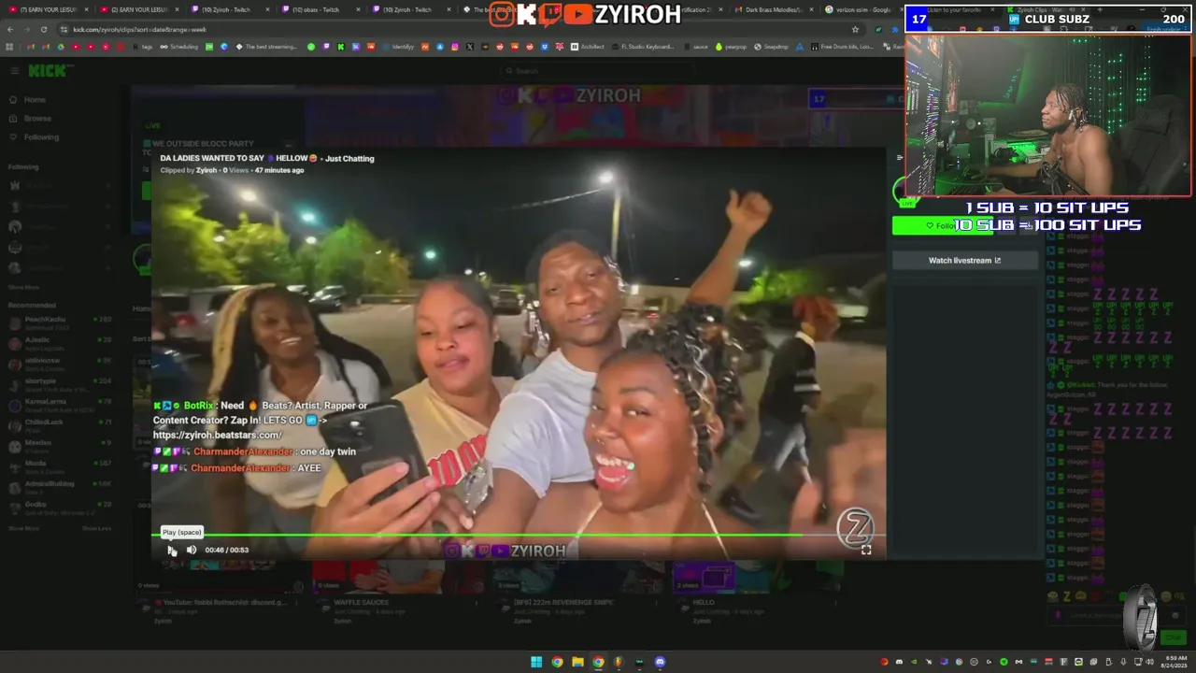Click the Watch livestream button

tap(964, 261)
